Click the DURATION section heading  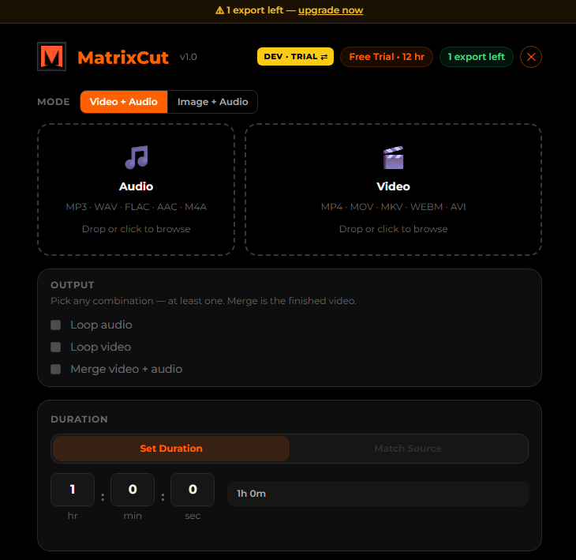80,419
